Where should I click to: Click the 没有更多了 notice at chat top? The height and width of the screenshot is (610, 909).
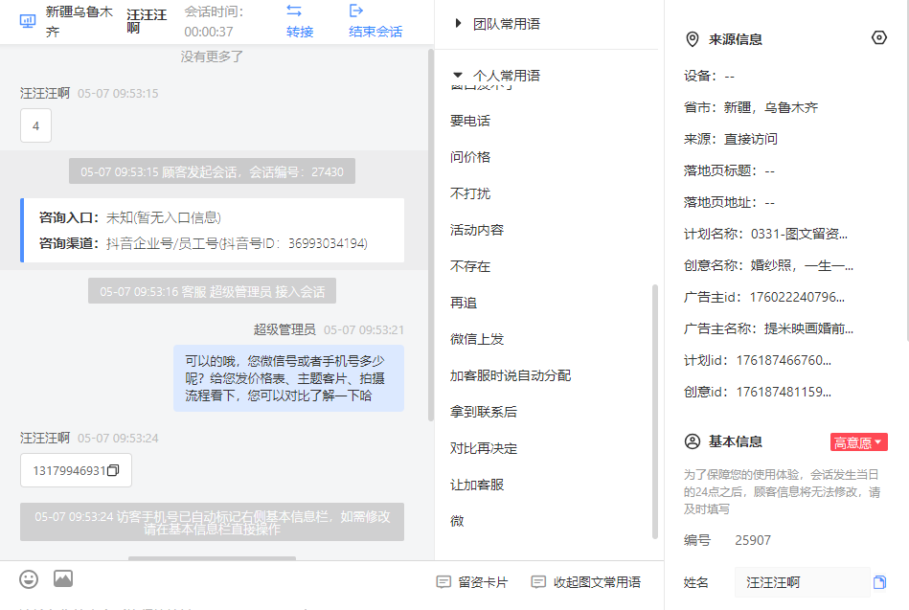212,56
